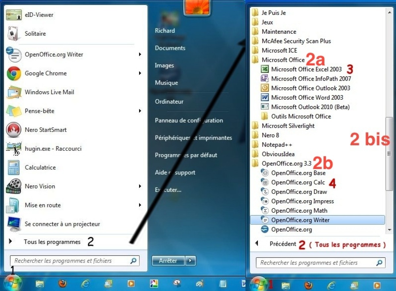
Task: Open Windows Live Mail icon
Action: click(x=14, y=92)
